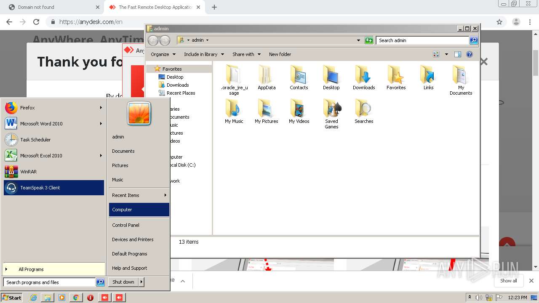Screen dimensions: 539x303
Task: Launch Microsoft Excel 2010 from Start menu
Action: coord(54,156)
